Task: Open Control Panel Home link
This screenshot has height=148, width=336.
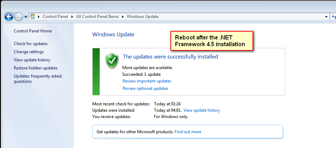Action: click(33, 31)
